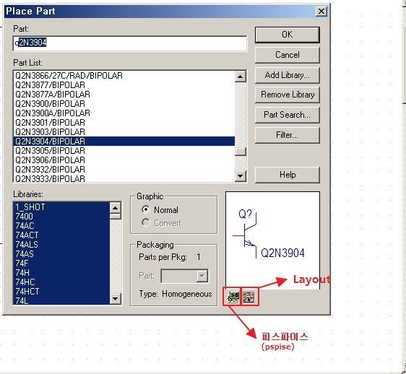The height and width of the screenshot is (374, 406).
Task: Open Part Search
Action: [287, 115]
